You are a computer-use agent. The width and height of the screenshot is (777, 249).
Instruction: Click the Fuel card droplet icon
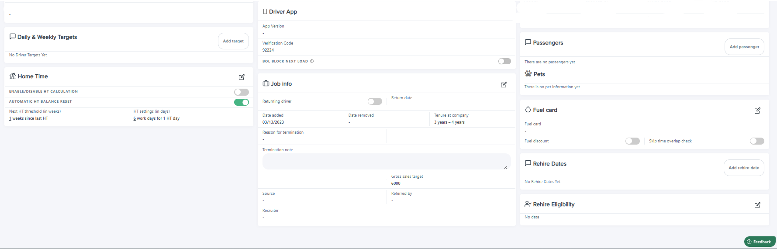pyautogui.click(x=528, y=110)
